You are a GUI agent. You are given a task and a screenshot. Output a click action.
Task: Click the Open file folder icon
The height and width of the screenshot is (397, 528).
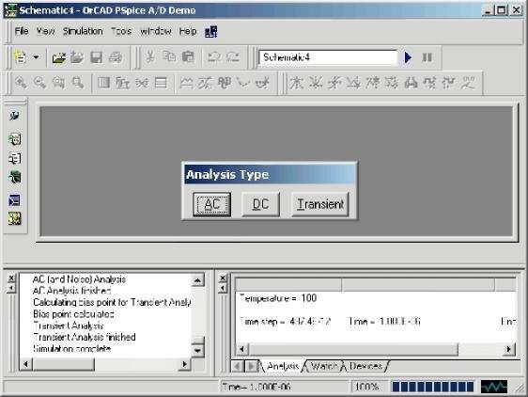[x=58, y=57]
